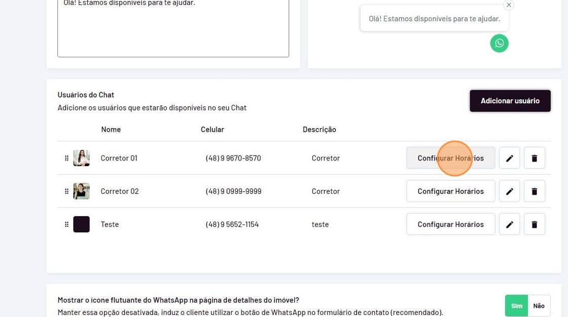
Task: Edit the Teste user entry
Action: tap(509, 224)
